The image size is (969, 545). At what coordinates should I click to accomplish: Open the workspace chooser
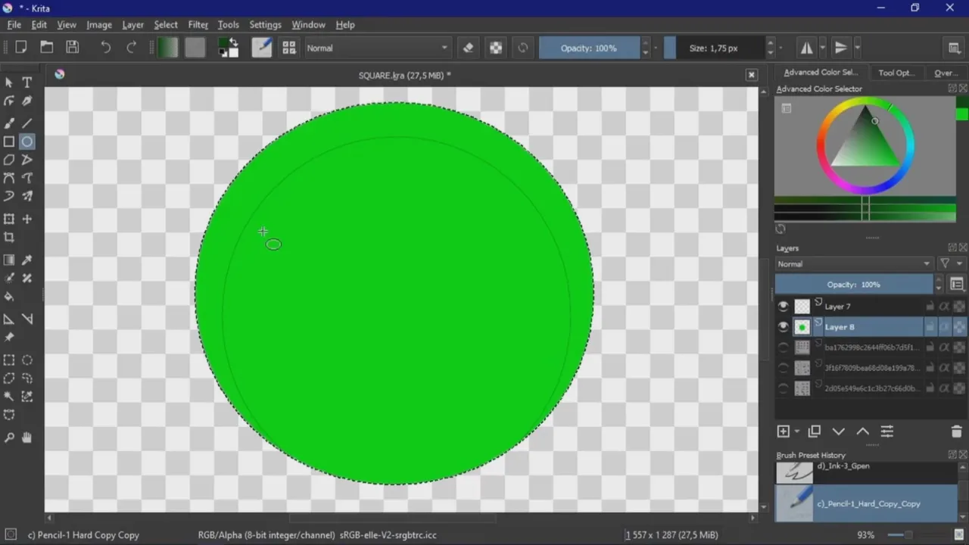[x=955, y=48]
